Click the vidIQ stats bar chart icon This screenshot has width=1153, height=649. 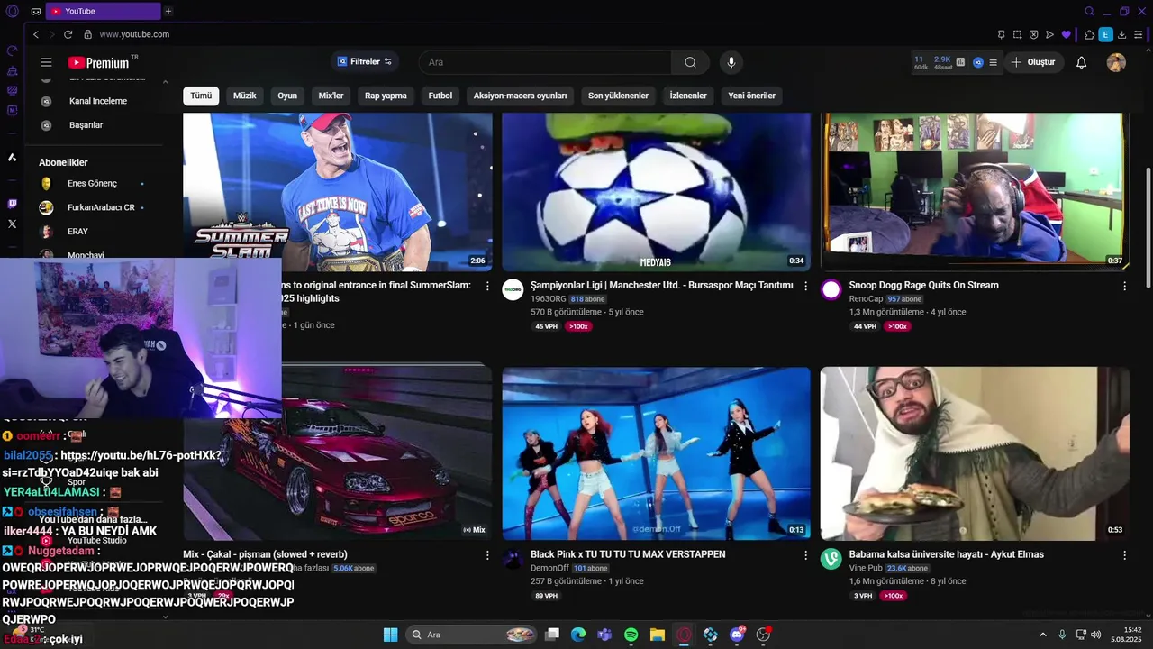pyautogui.click(x=960, y=62)
